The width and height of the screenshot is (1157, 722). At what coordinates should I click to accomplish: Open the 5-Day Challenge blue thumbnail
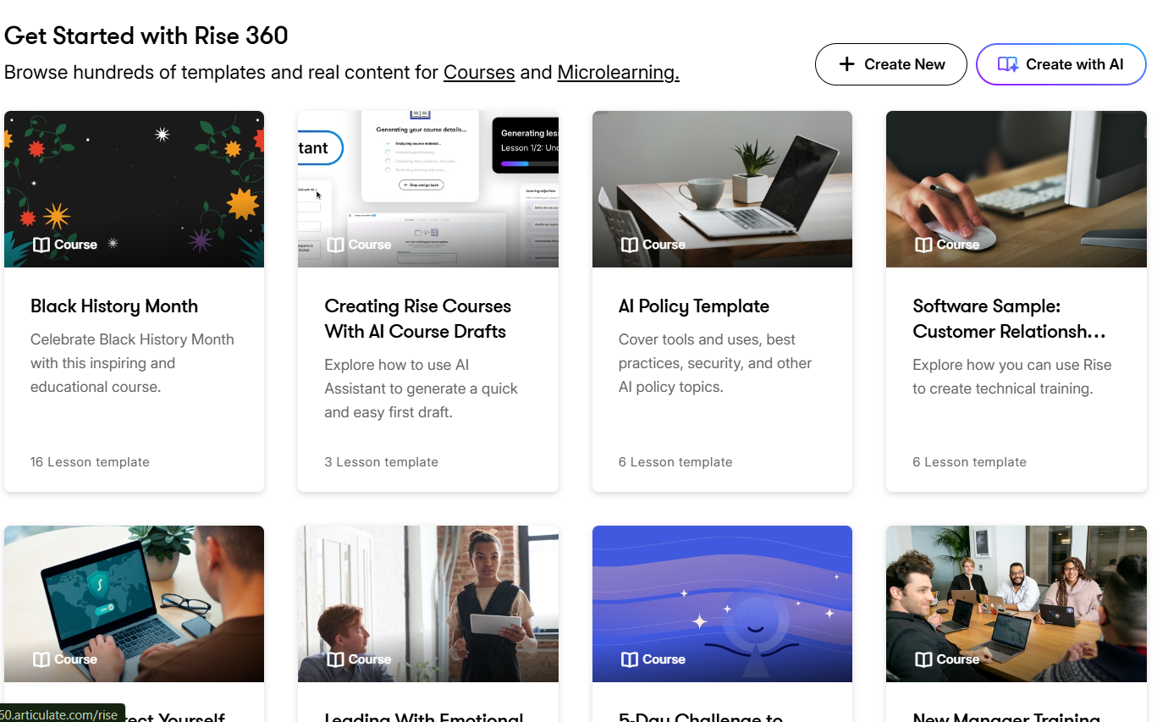(722, 604)
